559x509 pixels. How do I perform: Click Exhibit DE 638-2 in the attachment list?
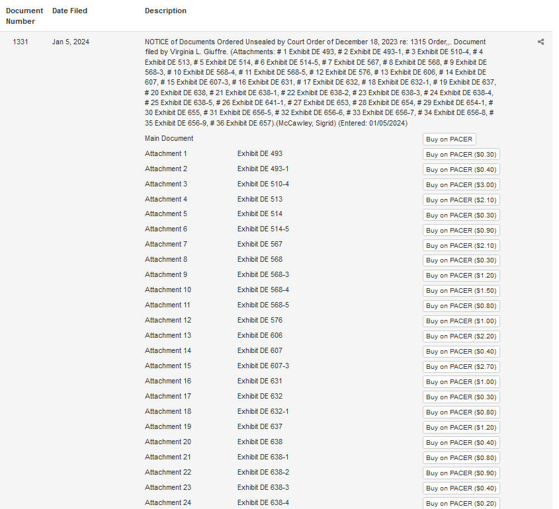click(263, 472)
